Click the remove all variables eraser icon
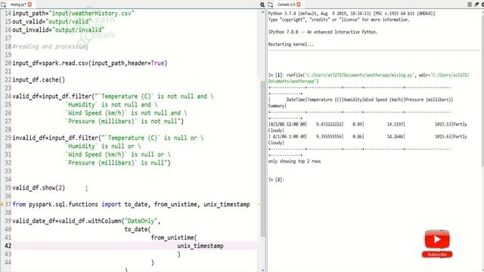 pos(476,5)
